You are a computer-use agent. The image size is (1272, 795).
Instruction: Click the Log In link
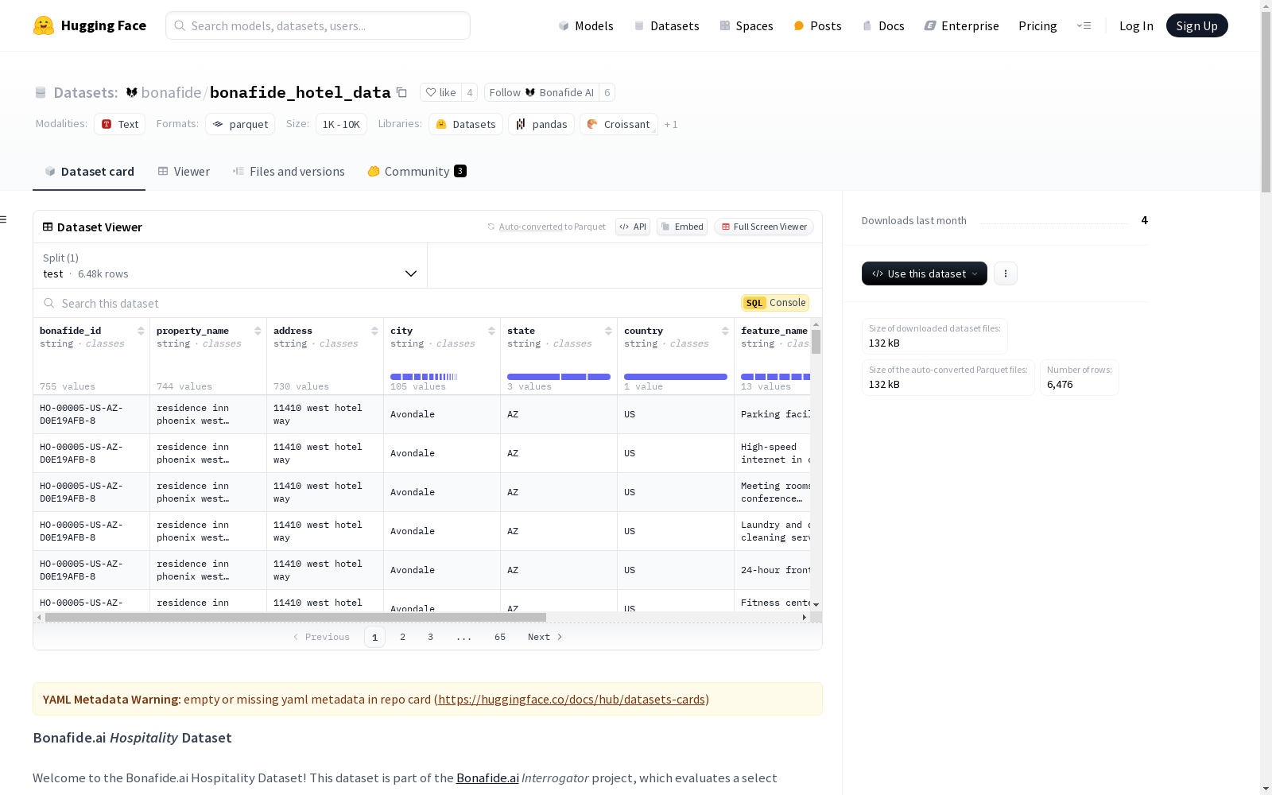pos(1136,25)
